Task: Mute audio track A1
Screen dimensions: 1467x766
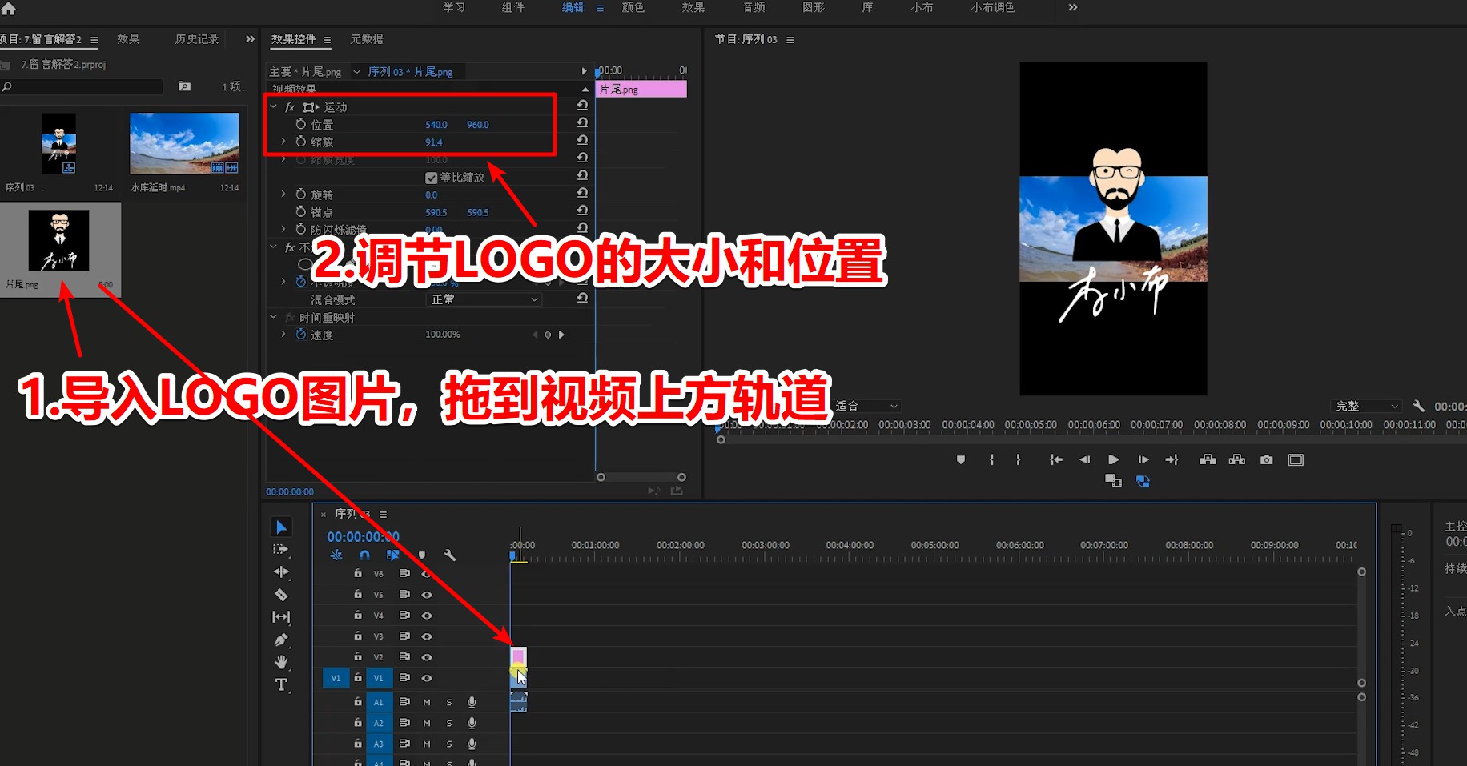Action: [x=427, y=701]
